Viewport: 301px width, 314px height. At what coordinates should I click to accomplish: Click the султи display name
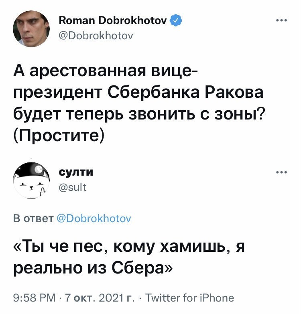click(76, 172)
